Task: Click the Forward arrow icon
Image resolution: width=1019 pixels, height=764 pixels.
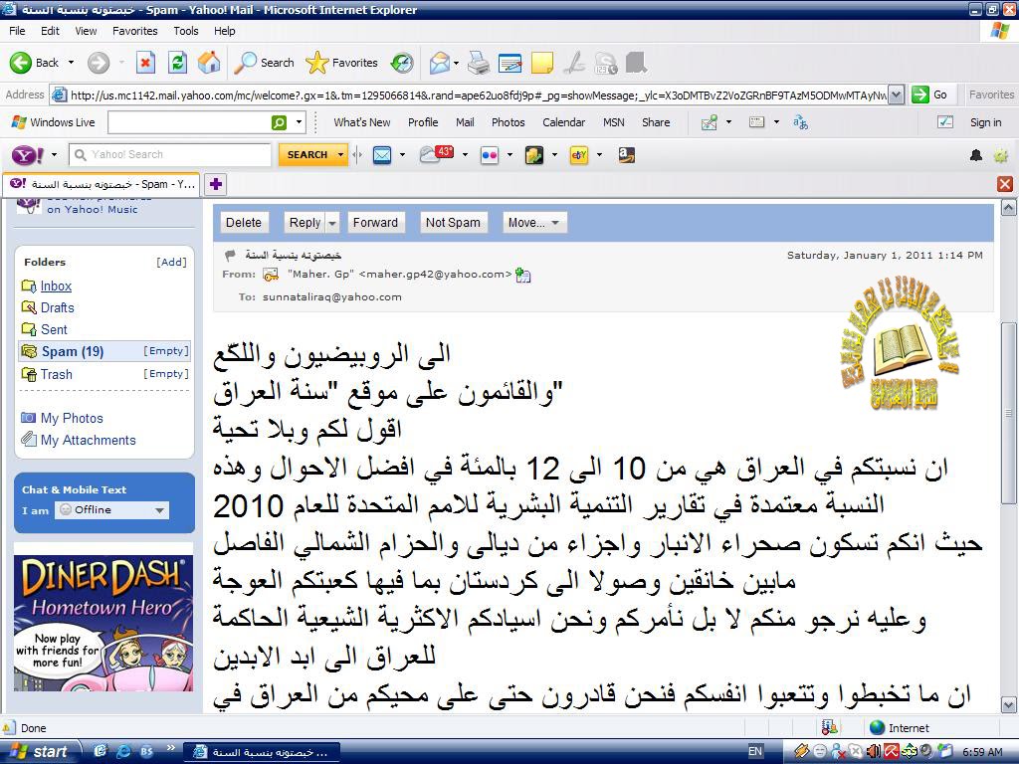Action: pyautogui.click(x=99, y=63)
